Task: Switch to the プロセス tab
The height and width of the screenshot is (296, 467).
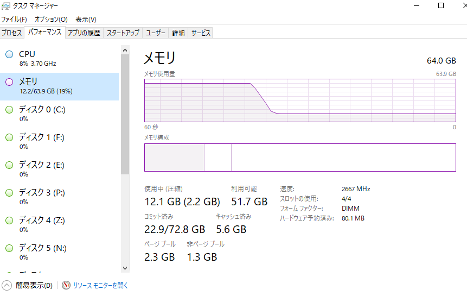Action: (12, 33)
